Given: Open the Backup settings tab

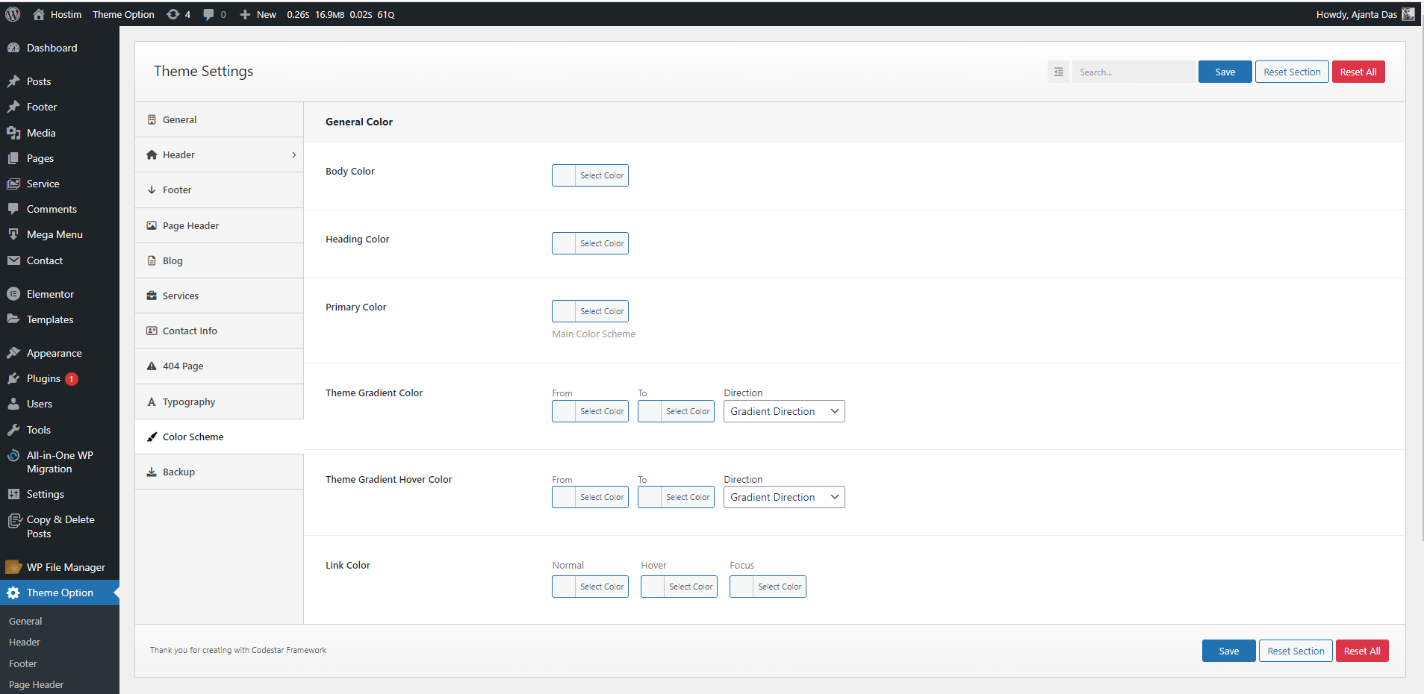Looking at the screenshot, I should pyautogui.click(x=178, y=472).
